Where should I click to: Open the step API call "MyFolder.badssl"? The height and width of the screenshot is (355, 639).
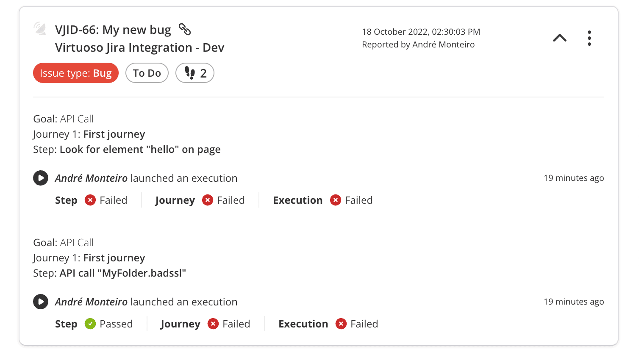(x=123, y=273)
